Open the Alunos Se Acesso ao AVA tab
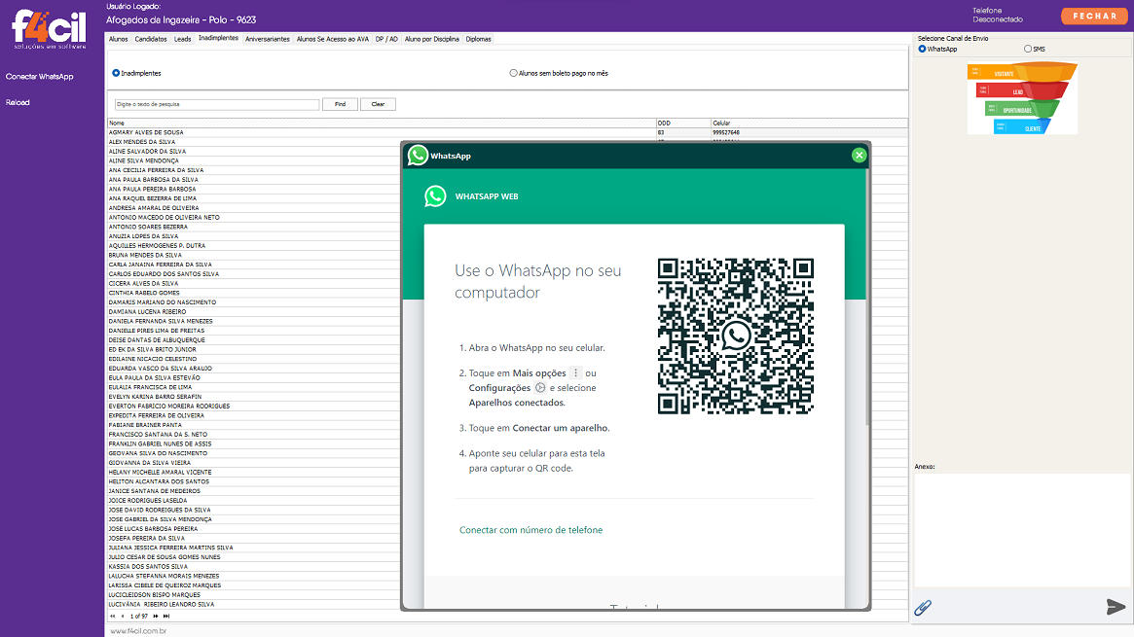The width and height of the screenshot is (1134, 637). pyautogui.click(x=332, y=39)
